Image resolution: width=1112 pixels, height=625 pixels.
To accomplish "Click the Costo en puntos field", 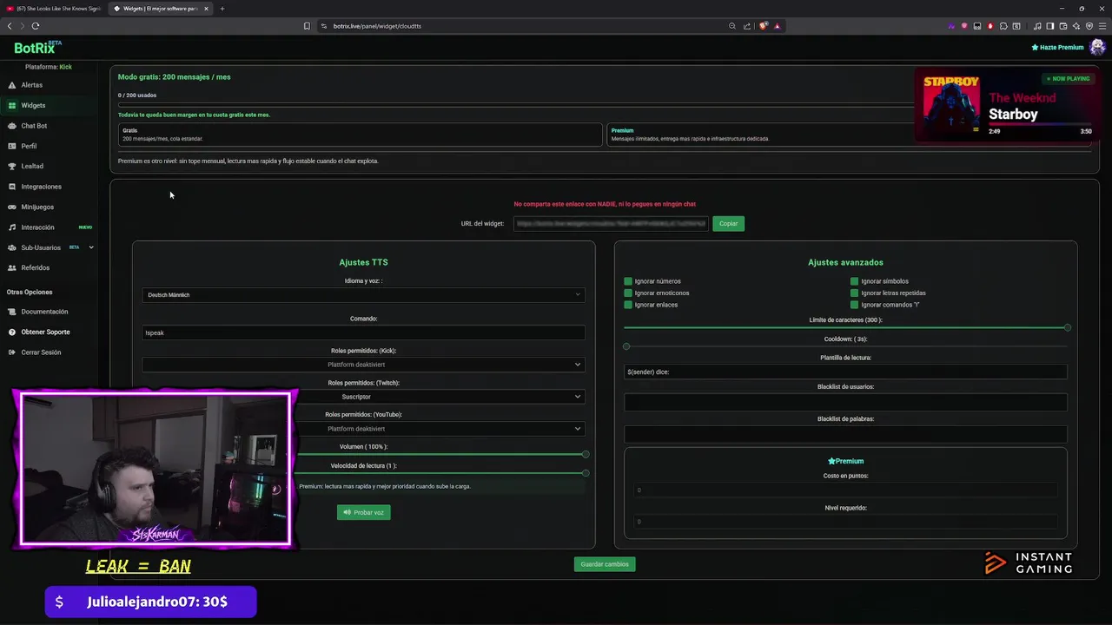I will [845, 490].
